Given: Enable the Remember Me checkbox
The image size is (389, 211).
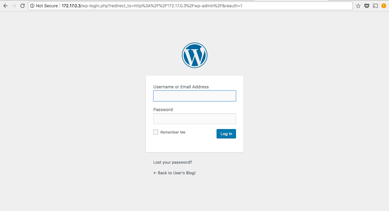Looking at the screenshot, I should tap(156, 132).
